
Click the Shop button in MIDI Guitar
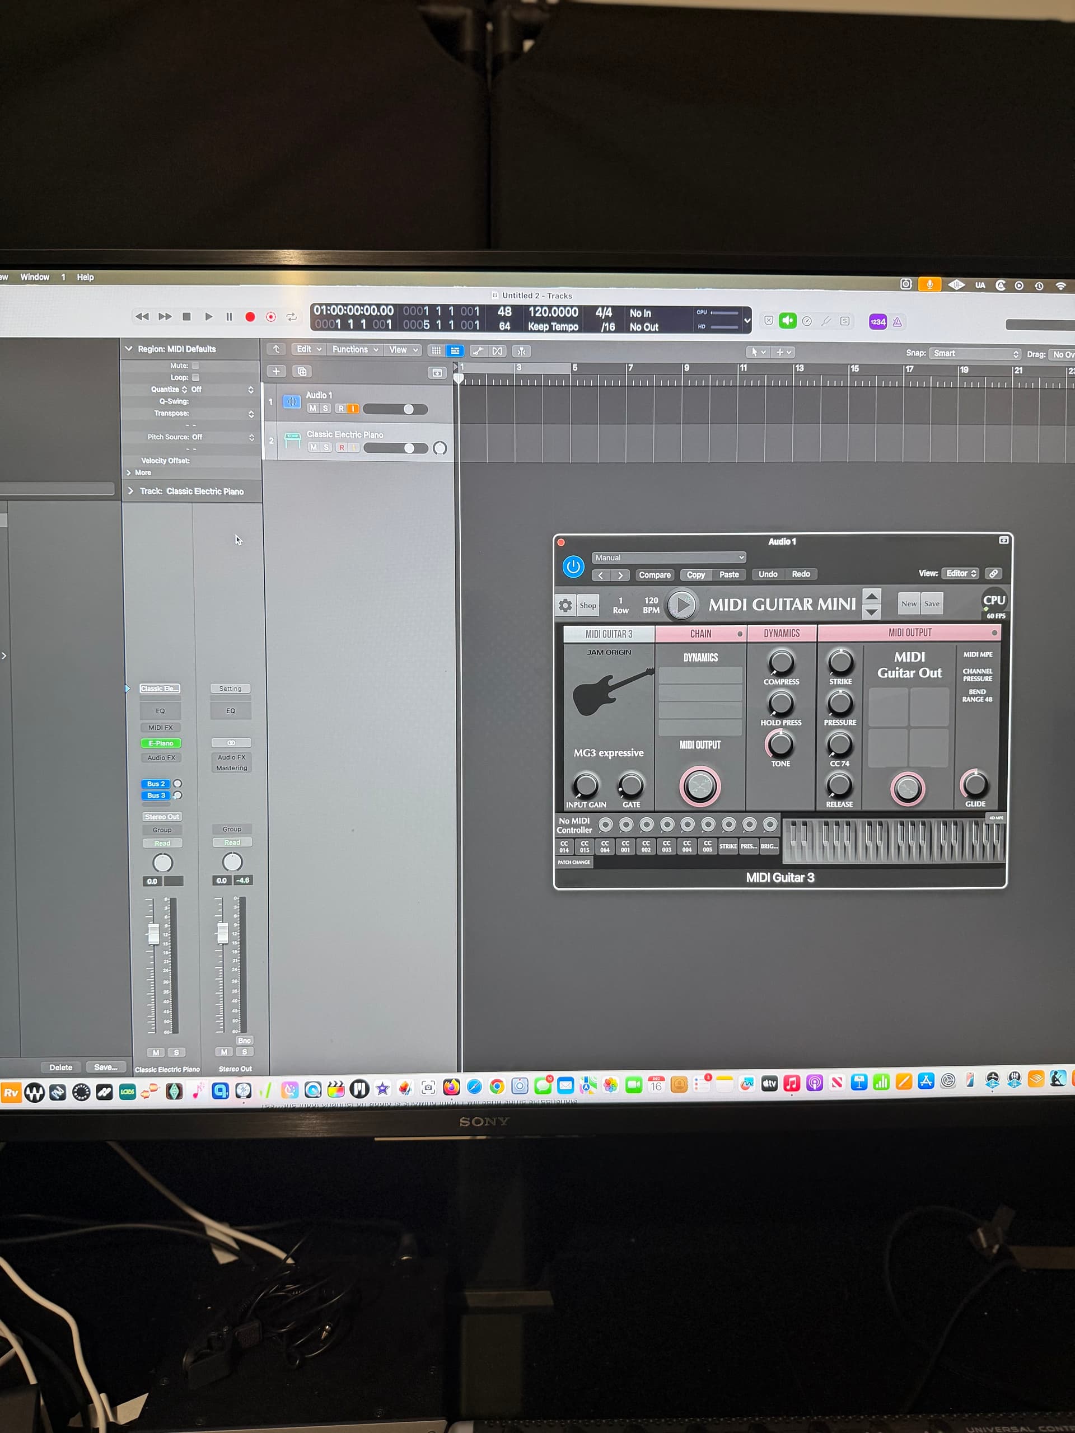tap(588, 605)
